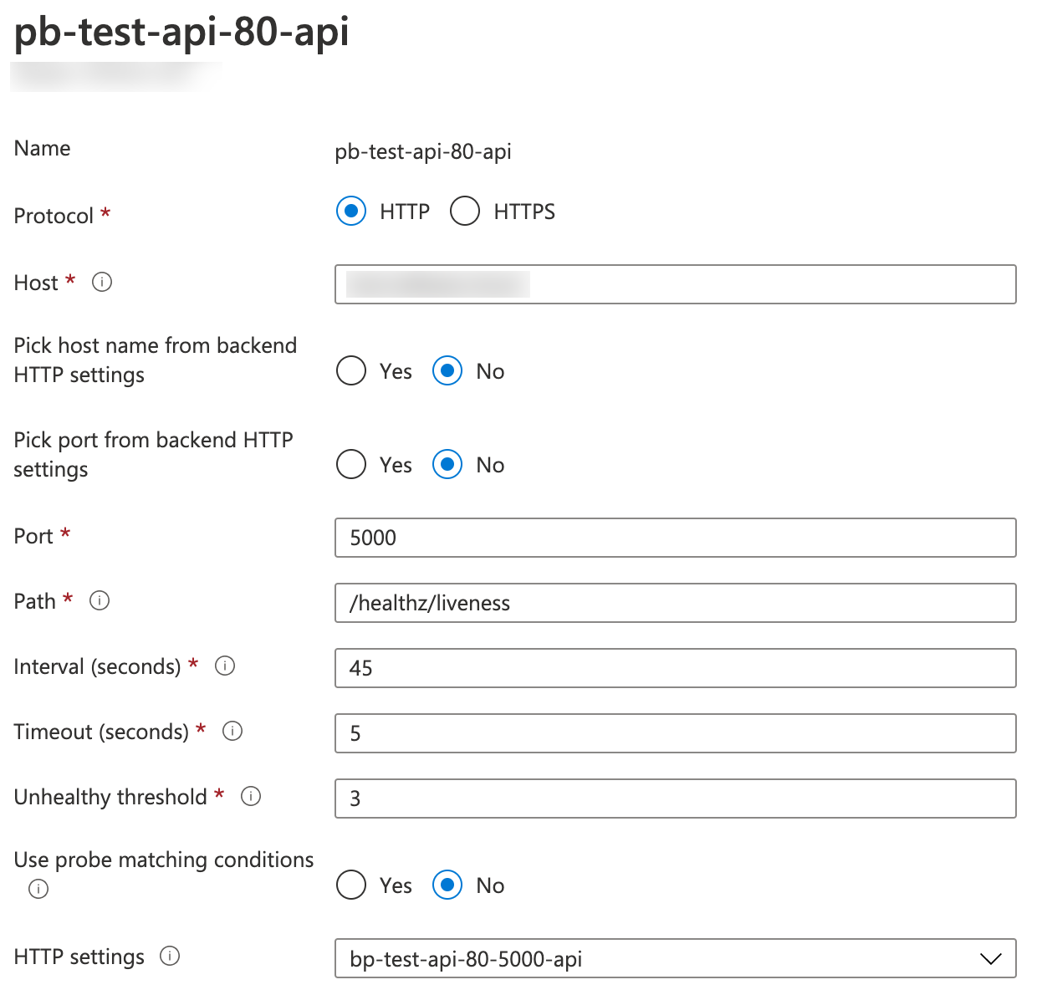Focus the Path field with /healthz/liveness
Screen dimensions: 1047x995
tap(675, 603)
